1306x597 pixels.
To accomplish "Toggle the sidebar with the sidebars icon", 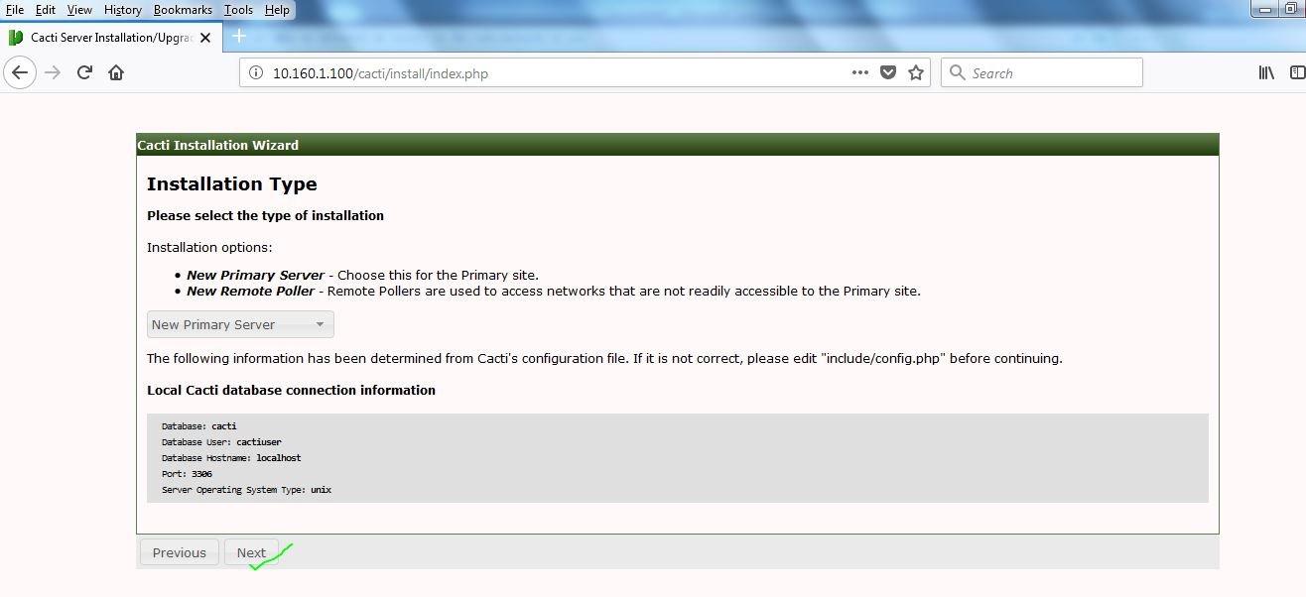I will pyautogui.click(x=1295, y=71).
